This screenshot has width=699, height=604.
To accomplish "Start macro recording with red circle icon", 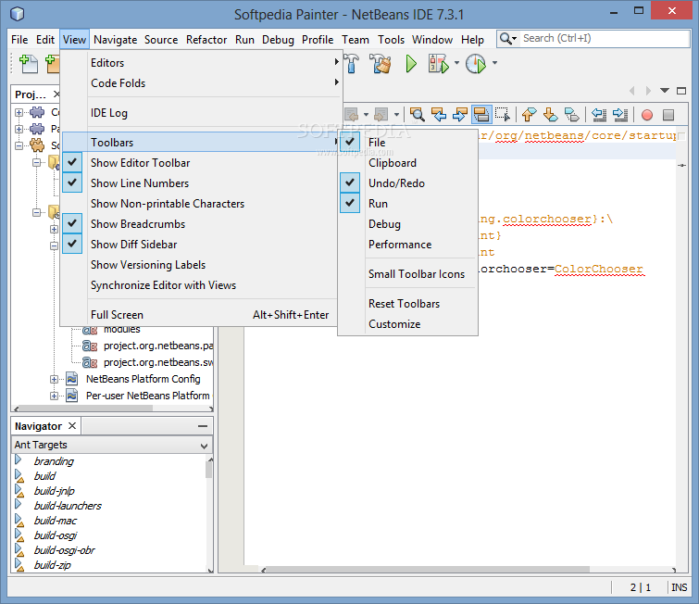I will (x=647, y=115).
